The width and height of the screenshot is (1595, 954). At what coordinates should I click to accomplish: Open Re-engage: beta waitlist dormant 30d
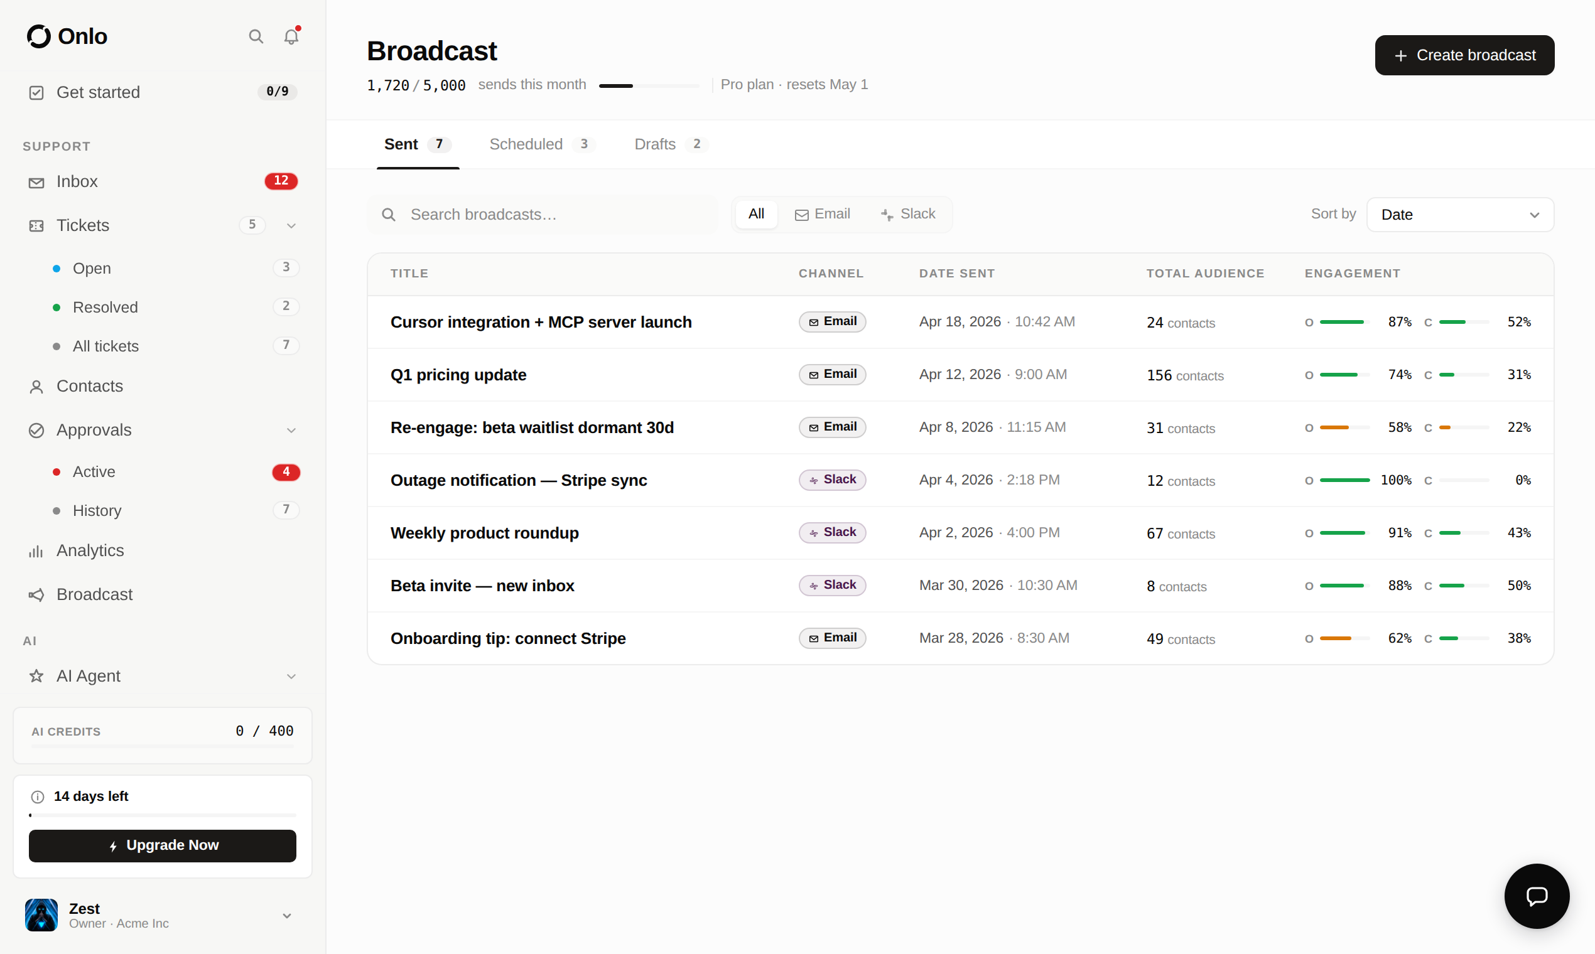coord(532,427)
